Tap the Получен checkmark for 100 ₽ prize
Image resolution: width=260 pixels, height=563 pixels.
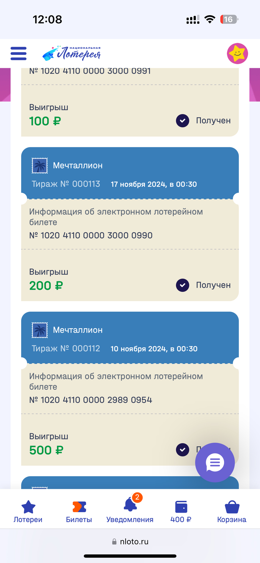[182, 121]
